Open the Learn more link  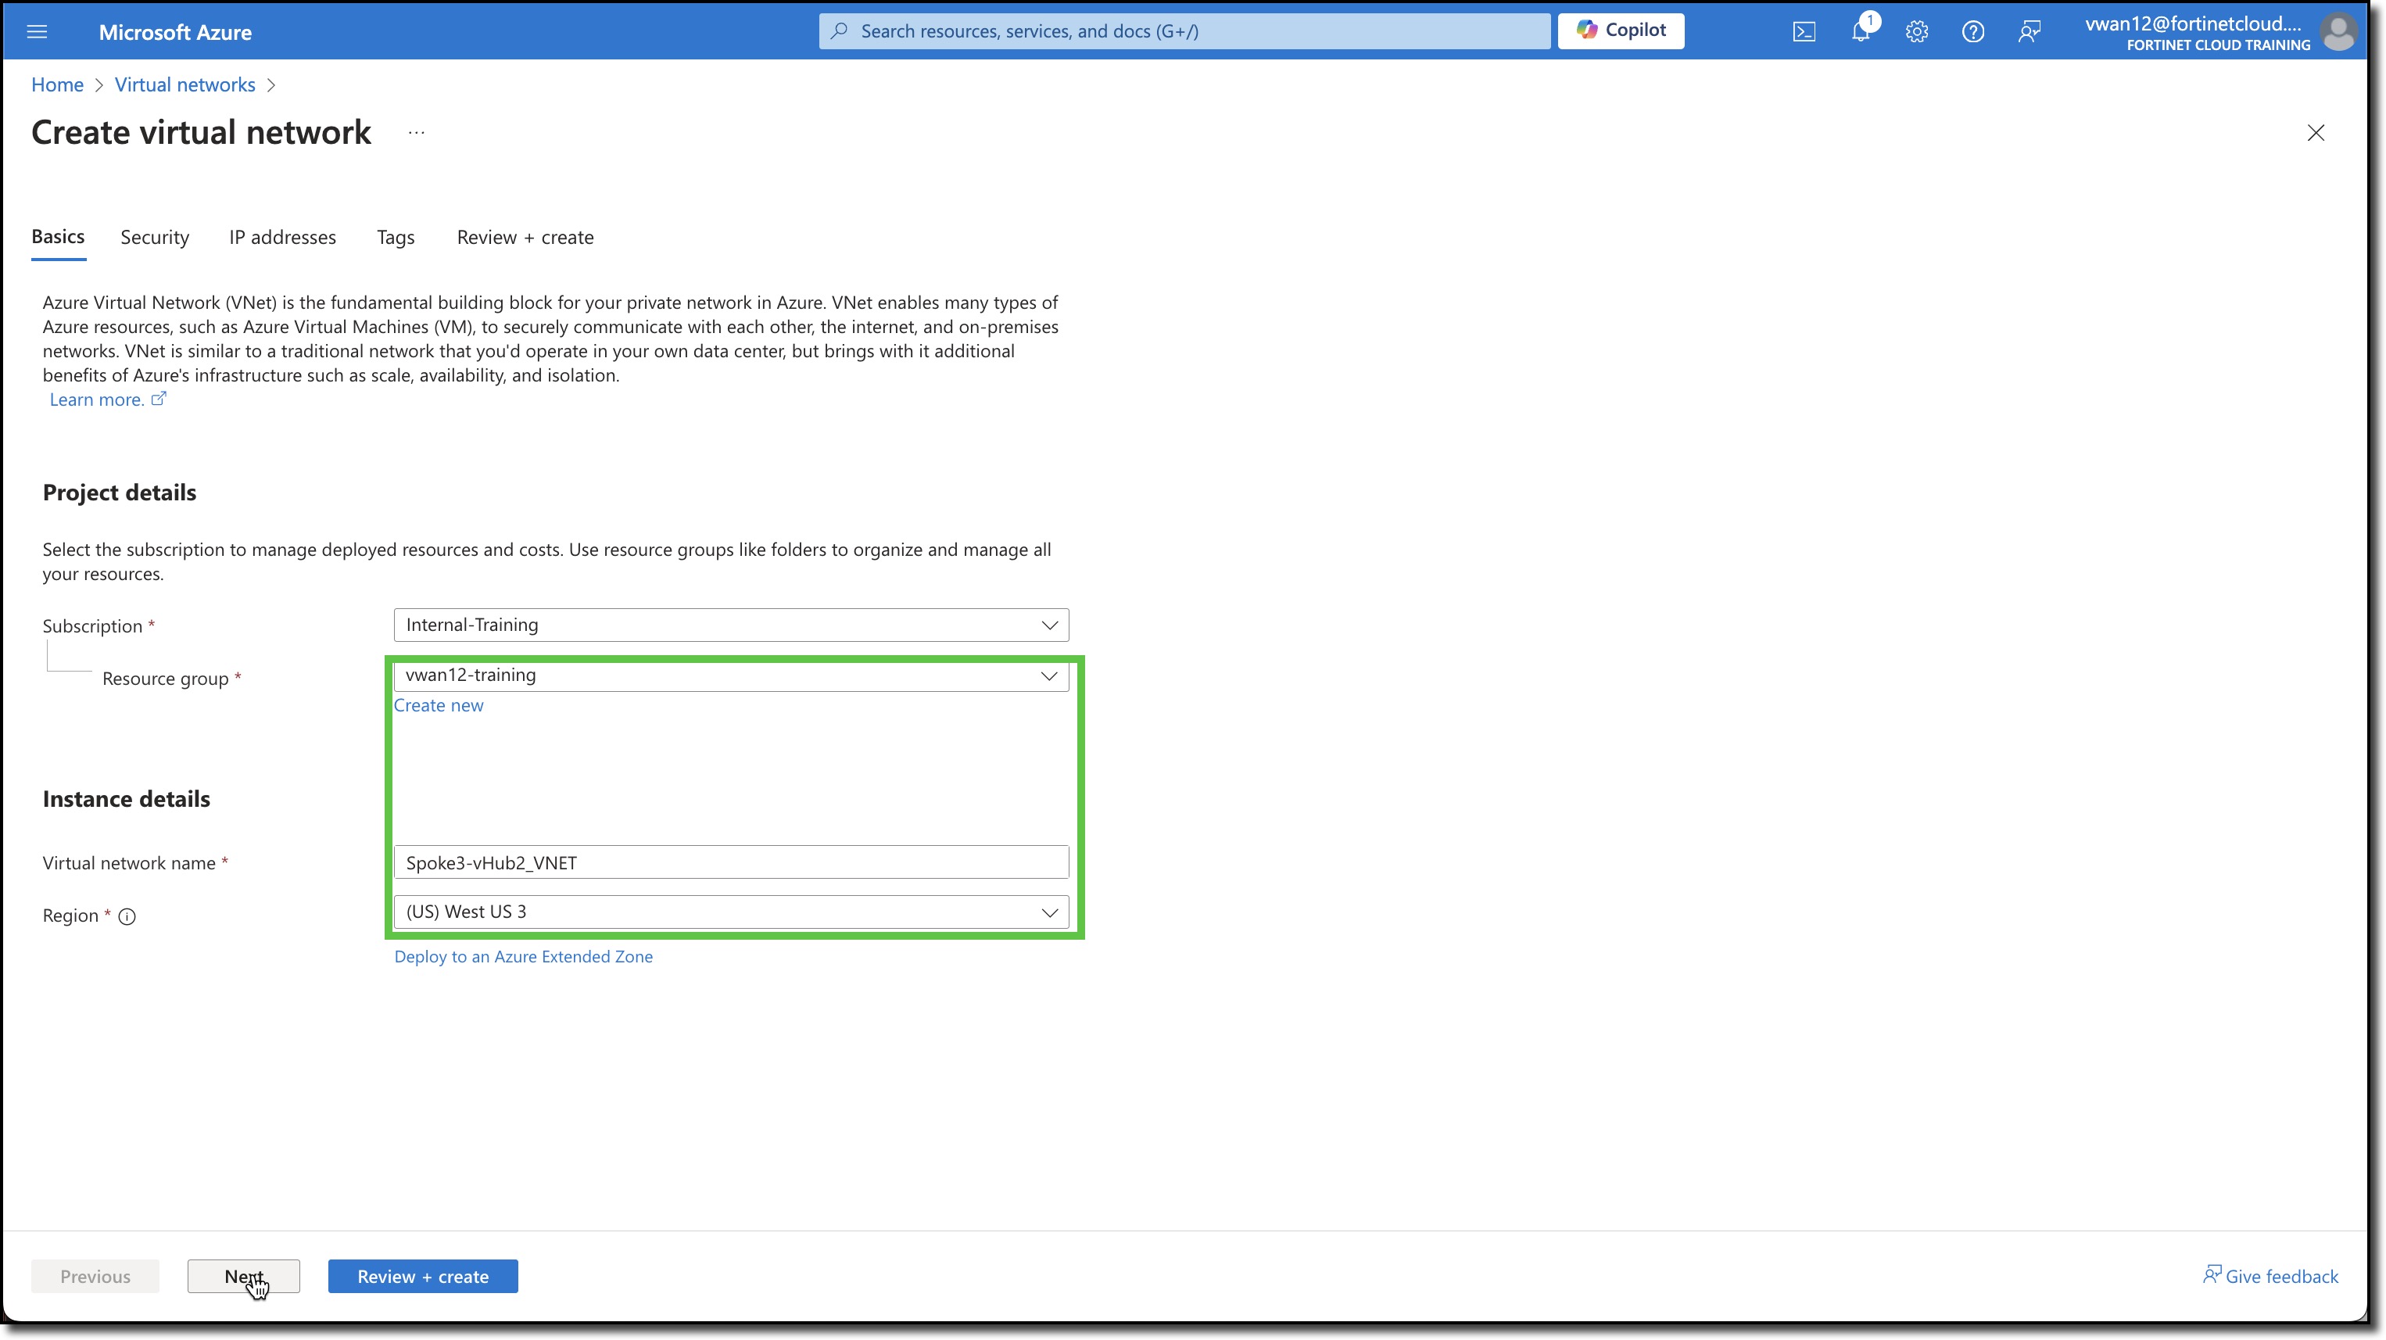[x=107, y=399]
